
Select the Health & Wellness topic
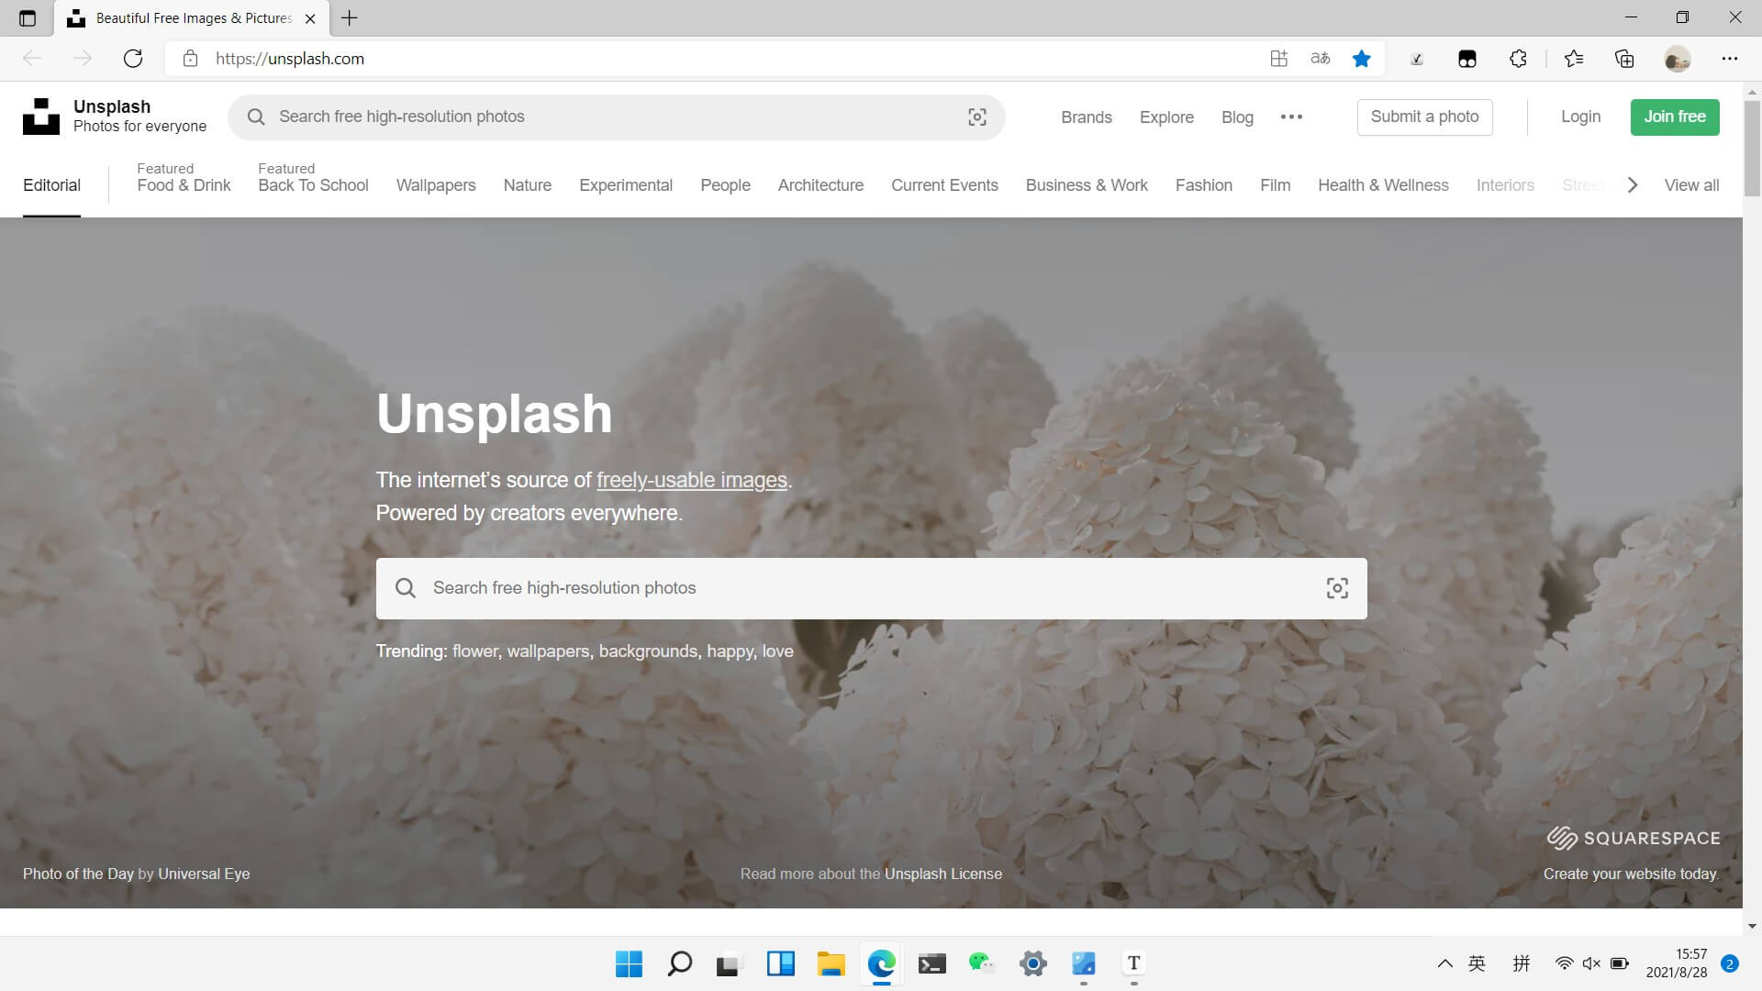point(1383,185)
